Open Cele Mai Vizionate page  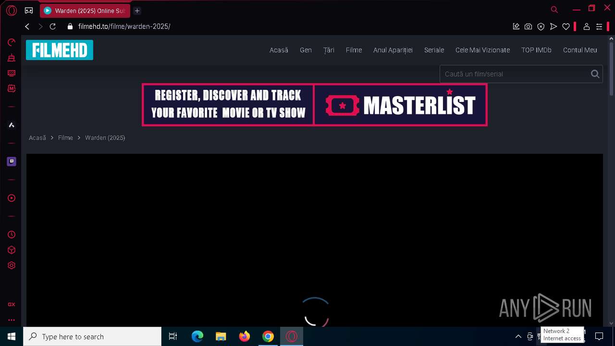pos(482,50)
